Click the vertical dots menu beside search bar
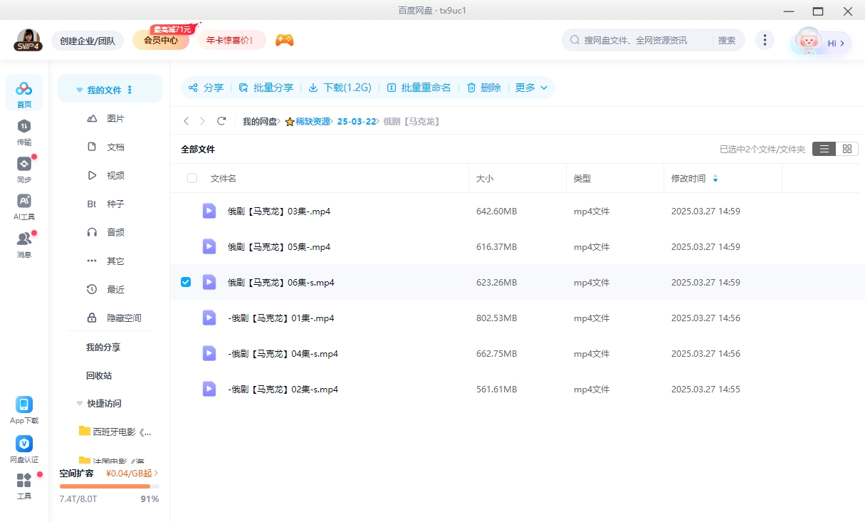This screenshot has width=865, height=522. click(765, 40)
